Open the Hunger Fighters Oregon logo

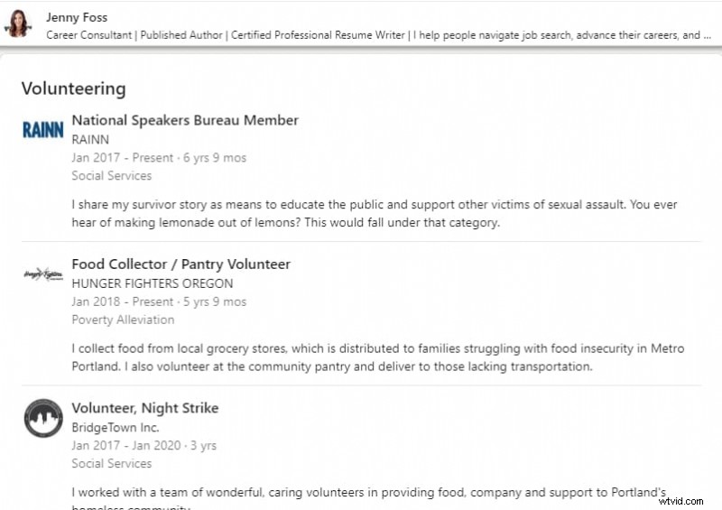click(43, 274)
